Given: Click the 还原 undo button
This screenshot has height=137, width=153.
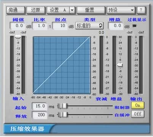Looking at the screenshot, I should 36,10.
